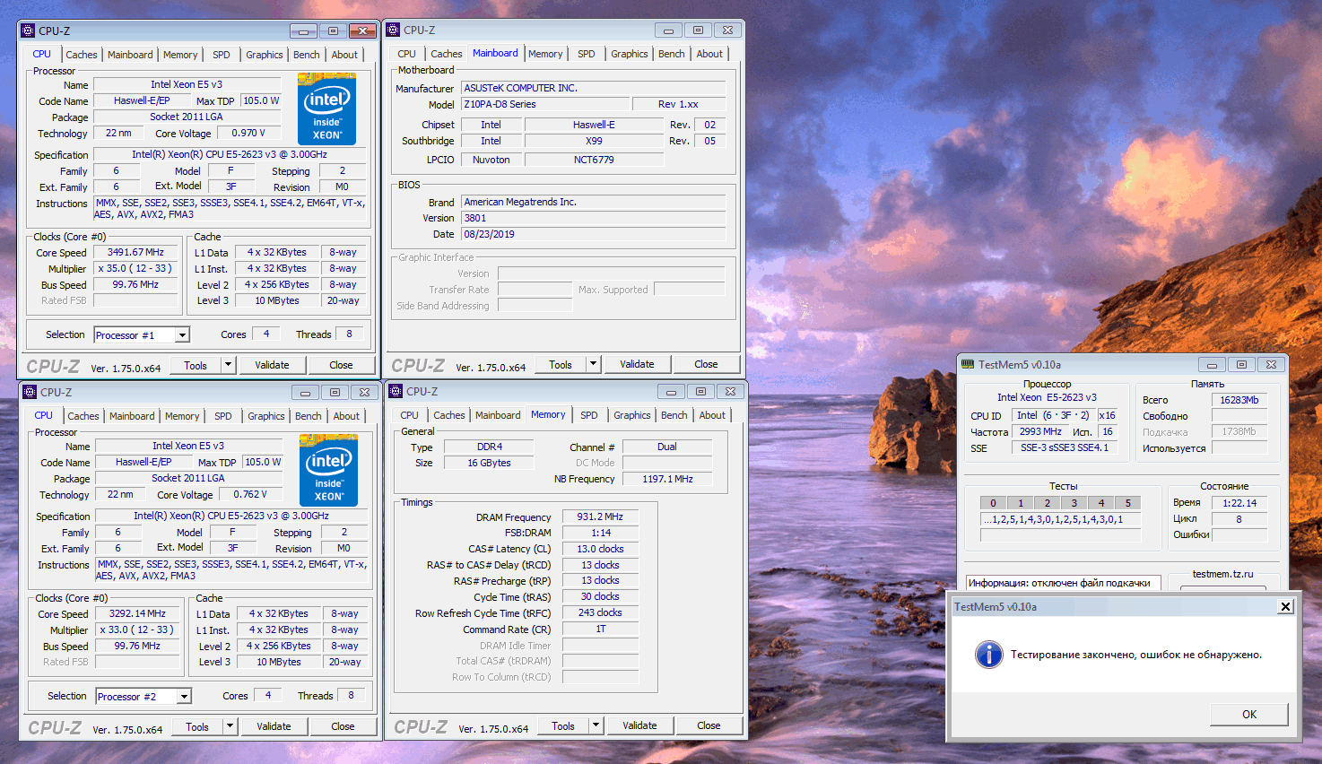Image resolution: width=1322 pixels, height=764 pixels.
Task: Click the NCT6779 LPCIO chip field
Action: coord(594,160)
